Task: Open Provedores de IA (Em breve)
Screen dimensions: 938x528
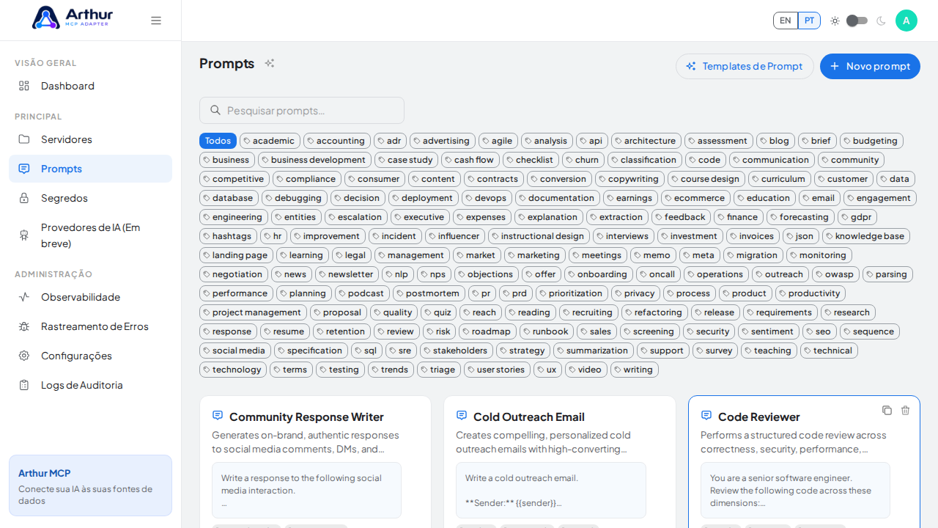Action: [x=90, y=235]
